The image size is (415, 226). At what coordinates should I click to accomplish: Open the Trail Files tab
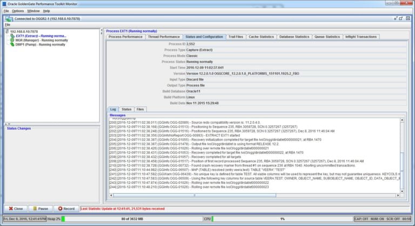(236, 37)
